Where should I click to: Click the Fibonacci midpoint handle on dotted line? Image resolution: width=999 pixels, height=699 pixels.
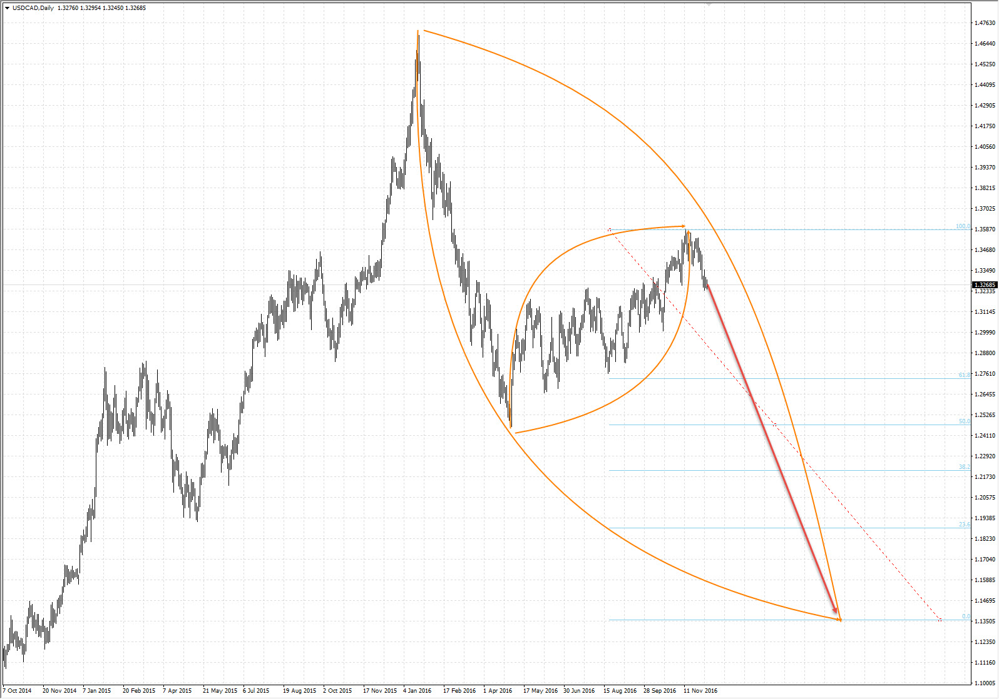(x=775, y=425)
